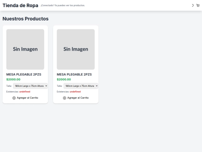The width and height of the screenshot is (202, 152).
Task: Click the Existencias undefined text in the right card
Action: coord(69,92)
